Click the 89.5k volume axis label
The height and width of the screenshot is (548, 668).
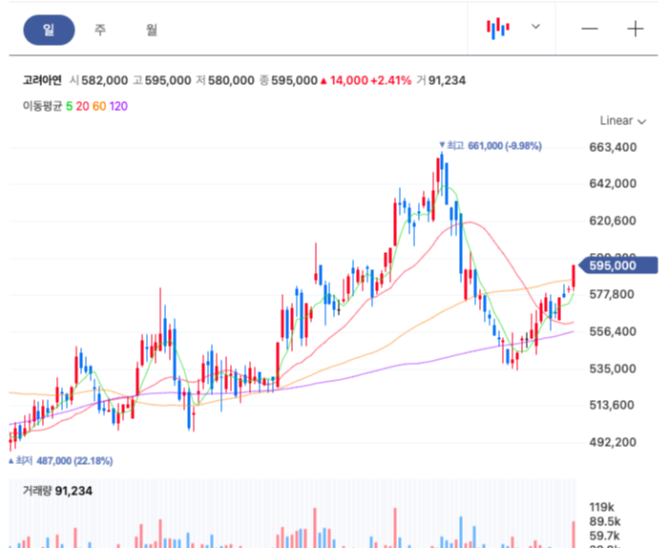[605, 521]
